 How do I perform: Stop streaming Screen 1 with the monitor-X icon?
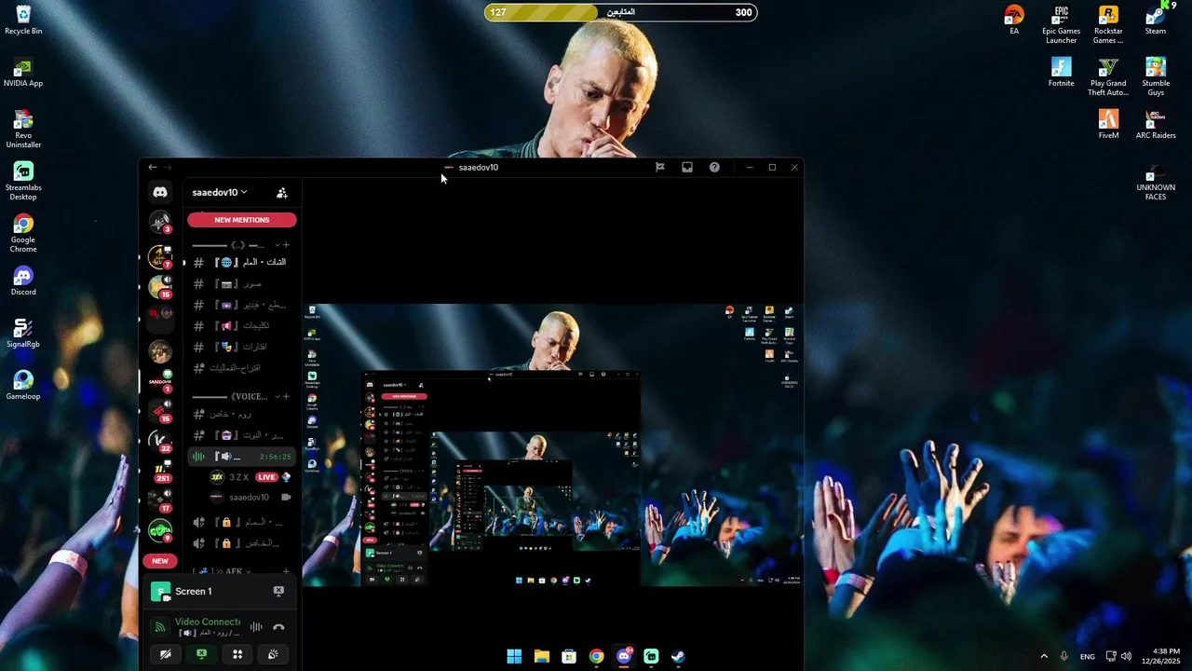[278, 591]
